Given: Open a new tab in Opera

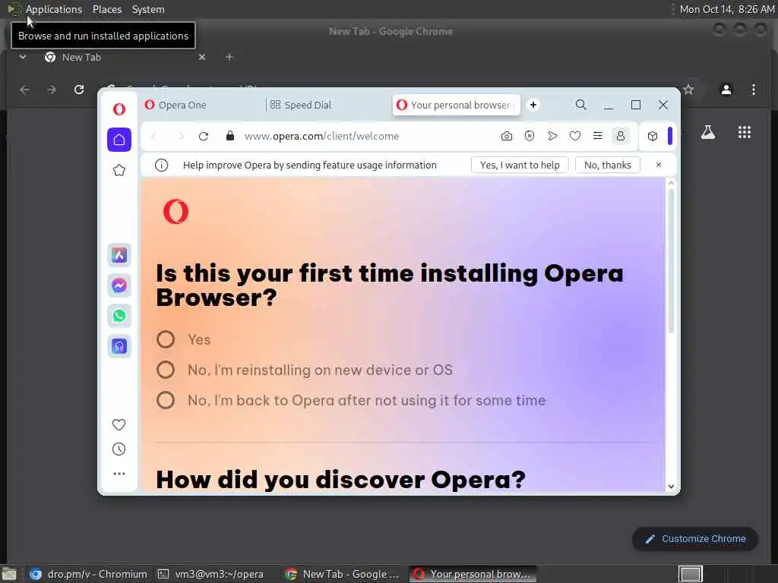Looking at the screenshot, I should pyautogui.click(x=533, y=105).
